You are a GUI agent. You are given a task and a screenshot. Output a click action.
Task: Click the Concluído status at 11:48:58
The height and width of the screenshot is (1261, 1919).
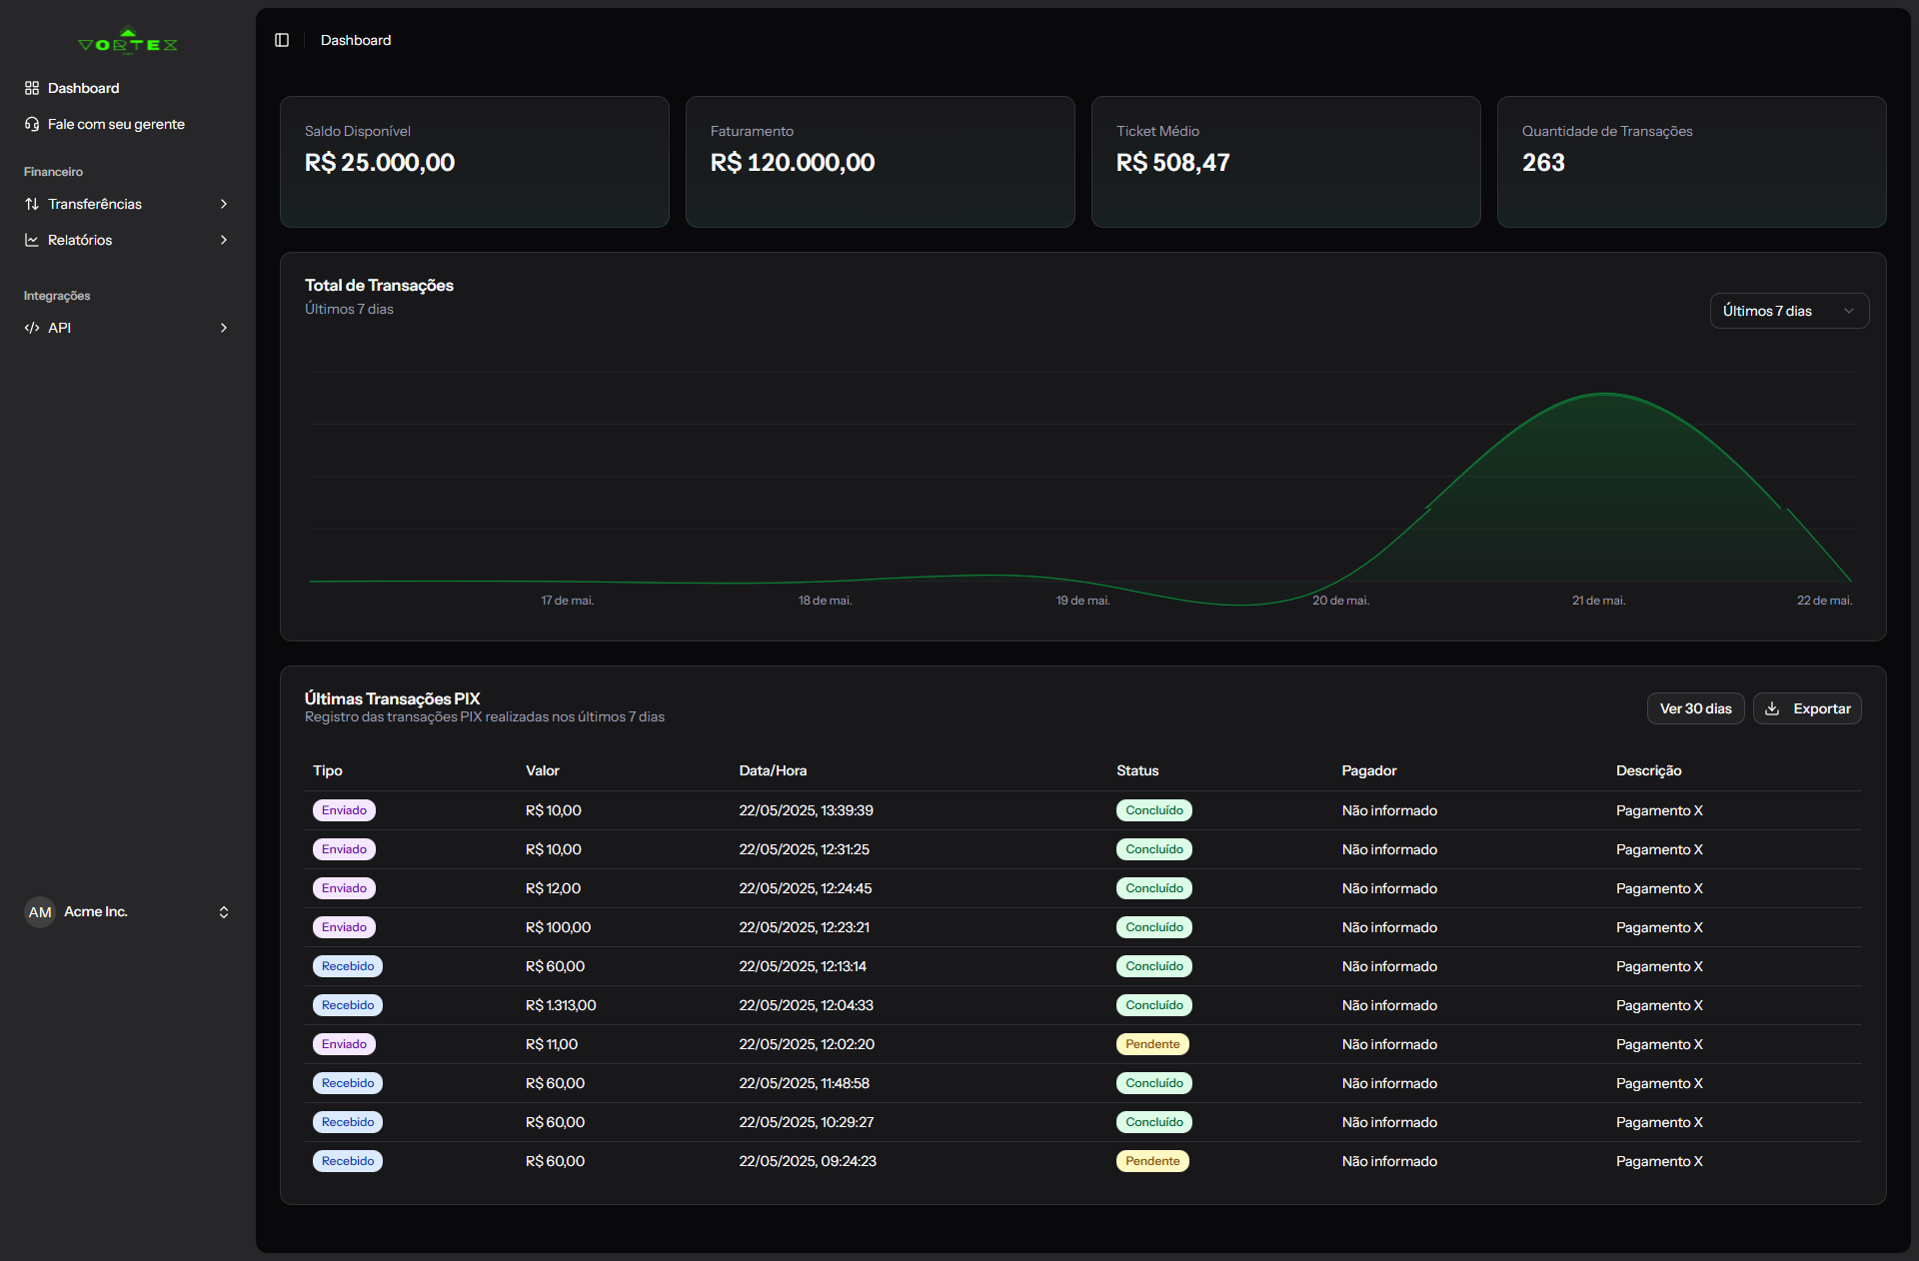[x=1154, y=1083]
